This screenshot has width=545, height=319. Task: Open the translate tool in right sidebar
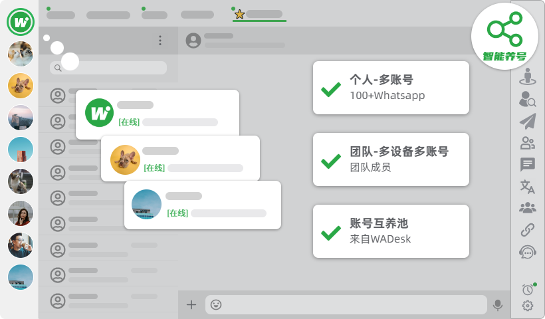(x=528, y=187)
